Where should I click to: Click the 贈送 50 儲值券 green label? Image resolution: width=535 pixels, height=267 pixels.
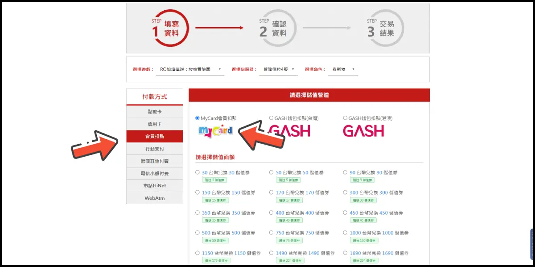[216, 240]
